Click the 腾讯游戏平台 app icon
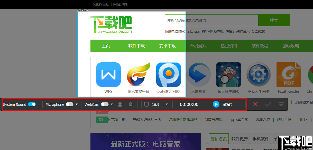This screenshot has height=150, width=313. [x=138, y=75]
